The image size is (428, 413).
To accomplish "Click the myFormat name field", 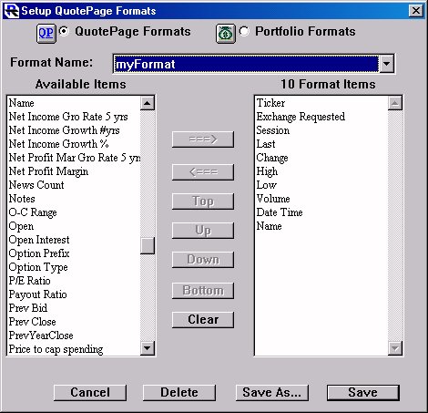I will (x=246, y=64).
